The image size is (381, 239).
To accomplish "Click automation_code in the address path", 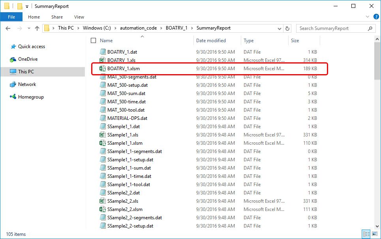I will pyautogui.click(x=138, y=28).
